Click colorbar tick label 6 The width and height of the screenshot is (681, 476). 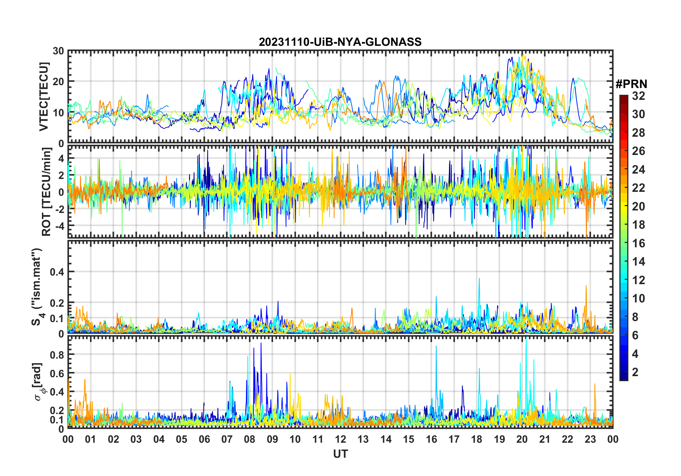point(636,335)
